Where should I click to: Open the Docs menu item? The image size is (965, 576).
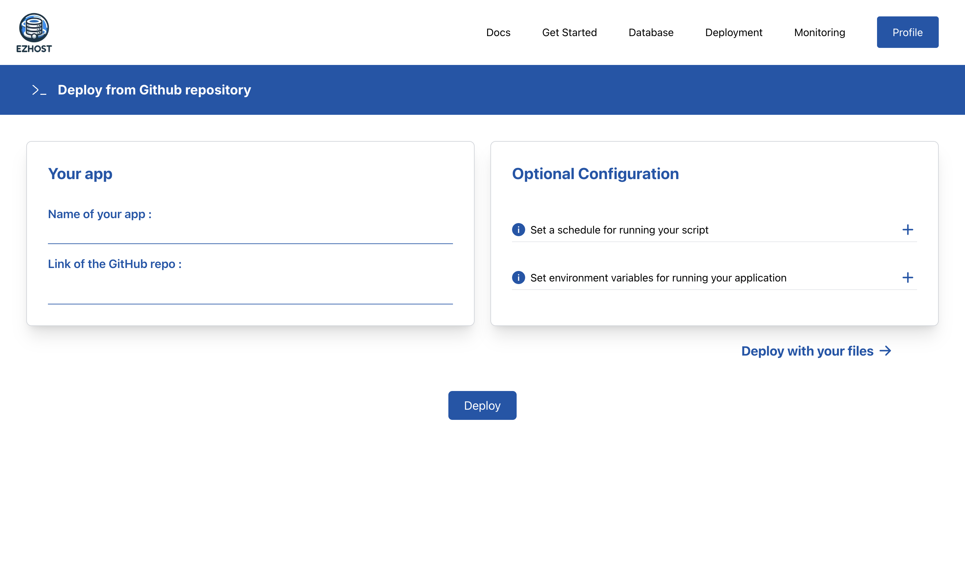pyautogui.click(x=498, y=32)
